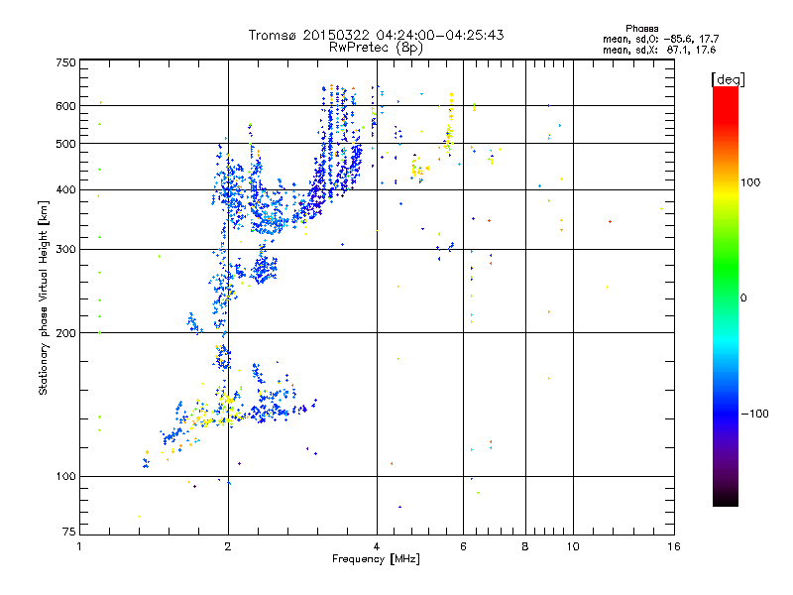Viewport: 793px width, 595px height.
Task: Click the y-axis label '600'
Action: [x=65, y=106]
